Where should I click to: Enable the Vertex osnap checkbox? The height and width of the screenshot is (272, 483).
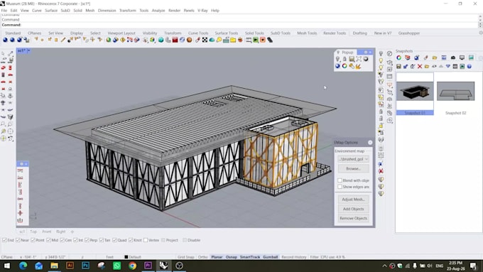[146, 240]
